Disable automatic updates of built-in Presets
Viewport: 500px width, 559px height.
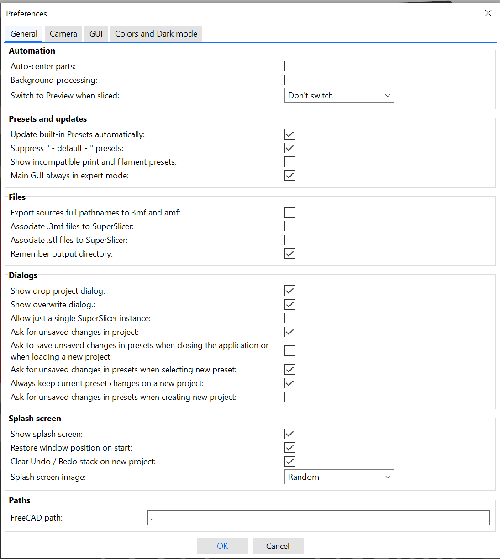[x=289, y=134]
